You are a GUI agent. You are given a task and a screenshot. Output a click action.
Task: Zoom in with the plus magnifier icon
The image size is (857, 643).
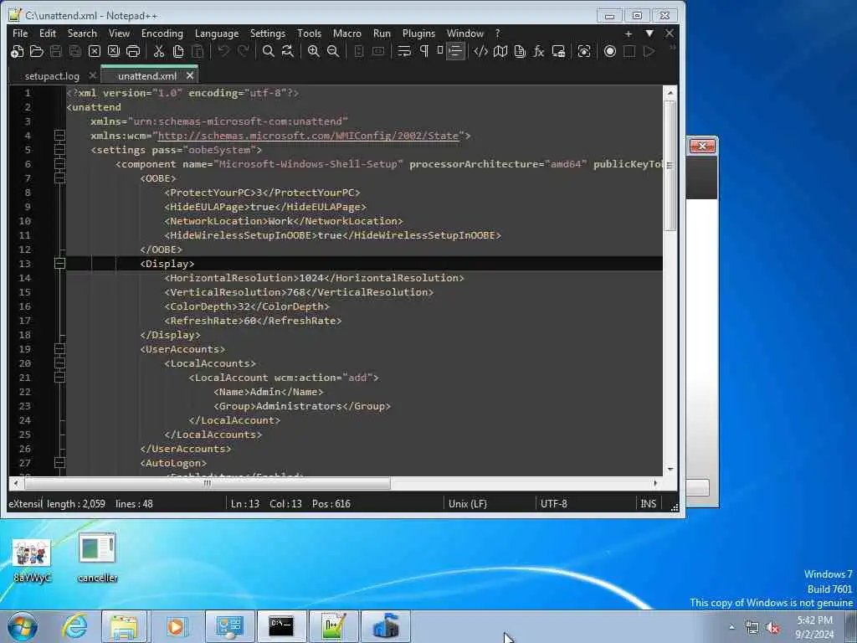[314, 51]
